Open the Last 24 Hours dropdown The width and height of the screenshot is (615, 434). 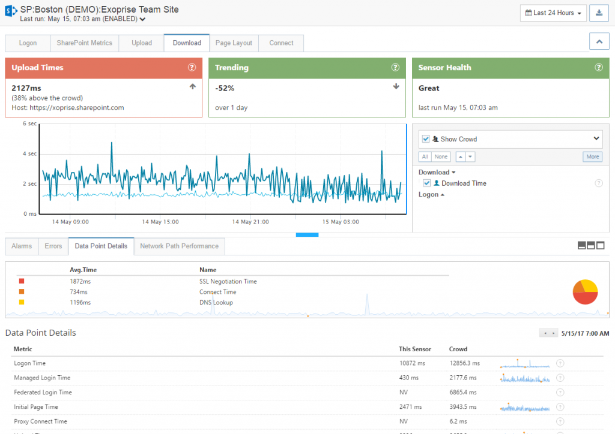coord(553,13)
